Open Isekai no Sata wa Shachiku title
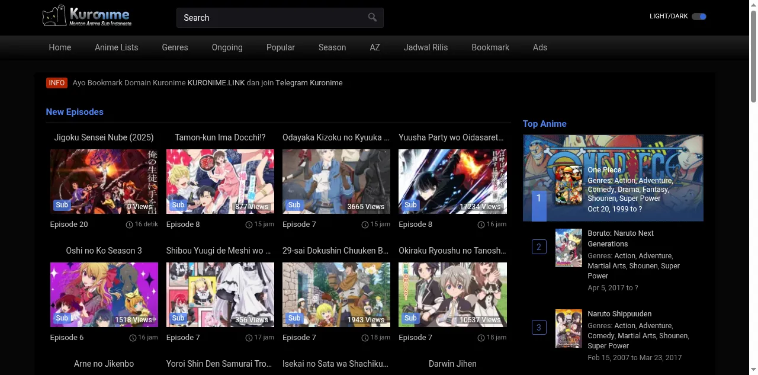The width and height of the screenshot is (758, 375). tap(336, 364)
